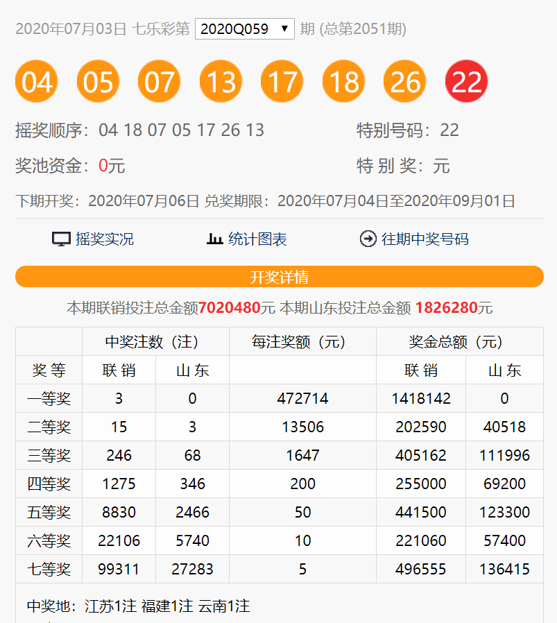Click the fifth prize count 8830

119,513
